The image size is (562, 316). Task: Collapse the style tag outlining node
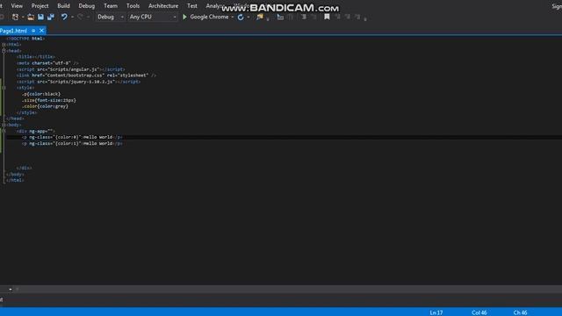pyautogui.click(x=4, y=88)
